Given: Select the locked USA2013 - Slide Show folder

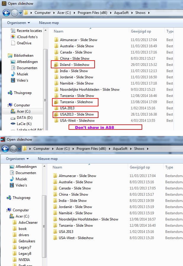Looking at the screenshot, I should pyautogui.click(x=77, y=114).
